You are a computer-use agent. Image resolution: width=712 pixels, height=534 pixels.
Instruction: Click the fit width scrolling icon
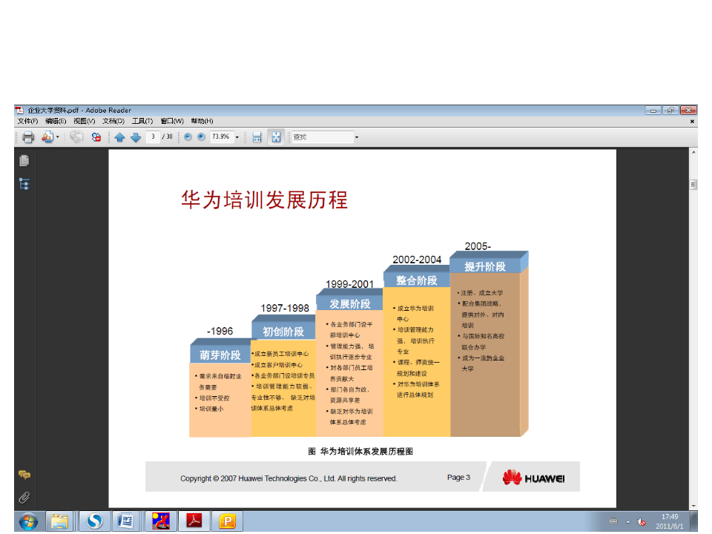coord(257,136)
